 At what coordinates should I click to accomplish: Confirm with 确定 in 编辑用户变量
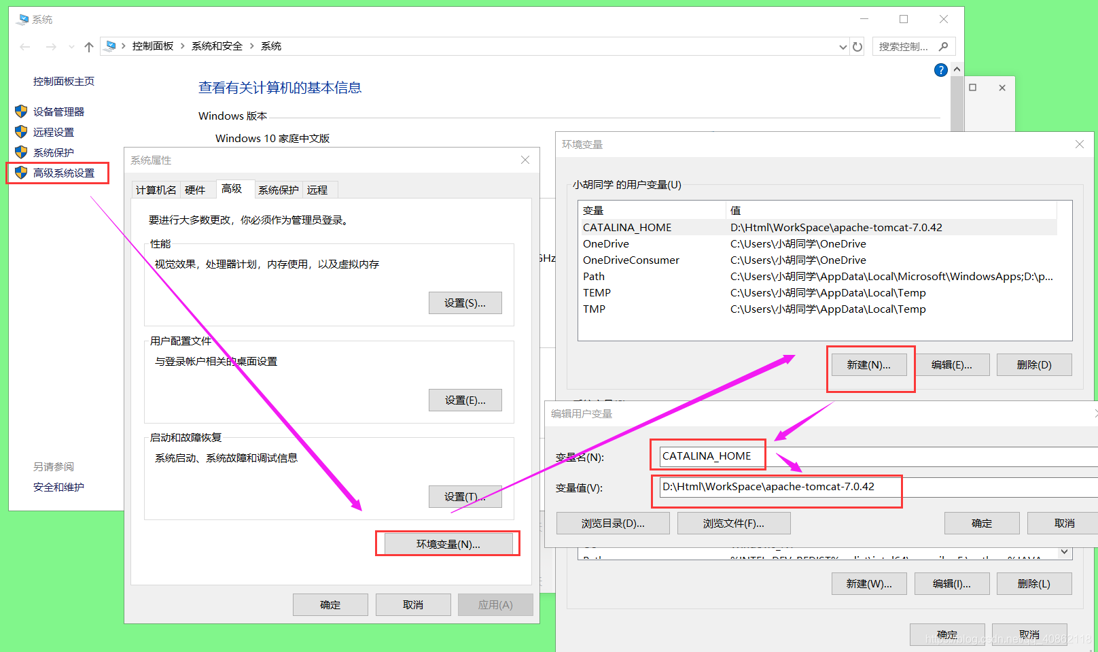tap(982, 524)
